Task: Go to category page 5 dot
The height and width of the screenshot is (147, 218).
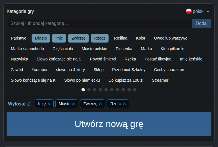Action: click(106, 90)
